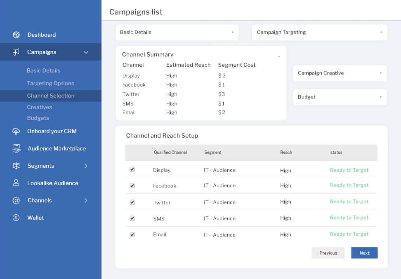401x279 pixels.
Task: Click the Reach column header
Action: click(x=286, y=152)
